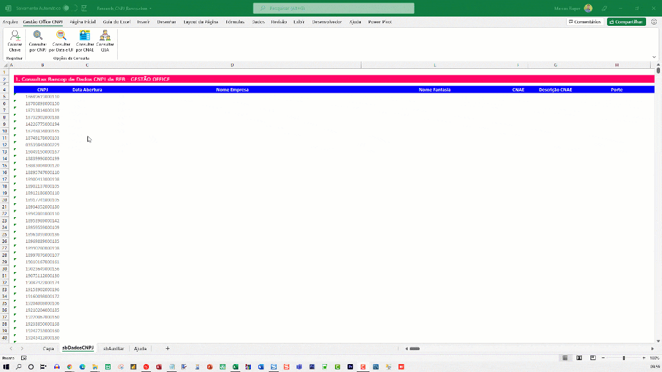Add a new sheet with plus icon
This screenshot has width=662, height=372.
tap(167, 348)
